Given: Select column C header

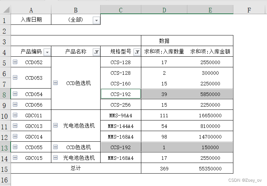Looking at the screenshot, I should 121,10.
